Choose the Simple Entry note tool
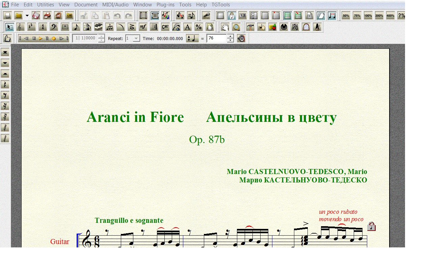430x275 pixels. [76, 27]
